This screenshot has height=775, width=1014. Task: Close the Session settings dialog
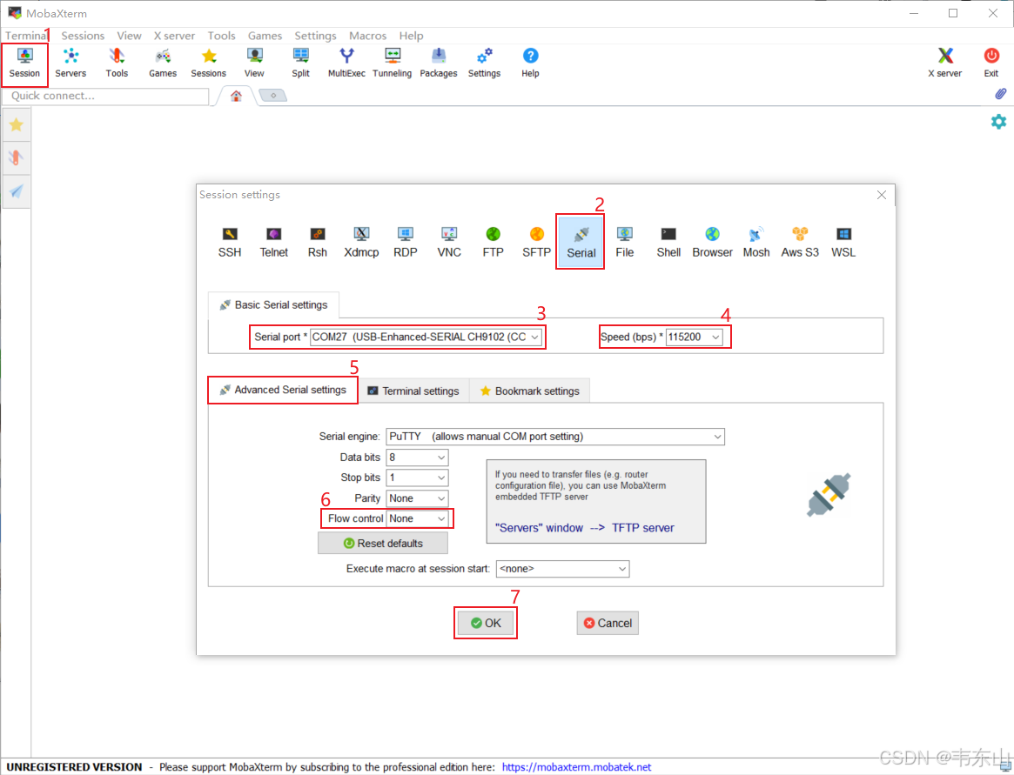tap(882, 195)
